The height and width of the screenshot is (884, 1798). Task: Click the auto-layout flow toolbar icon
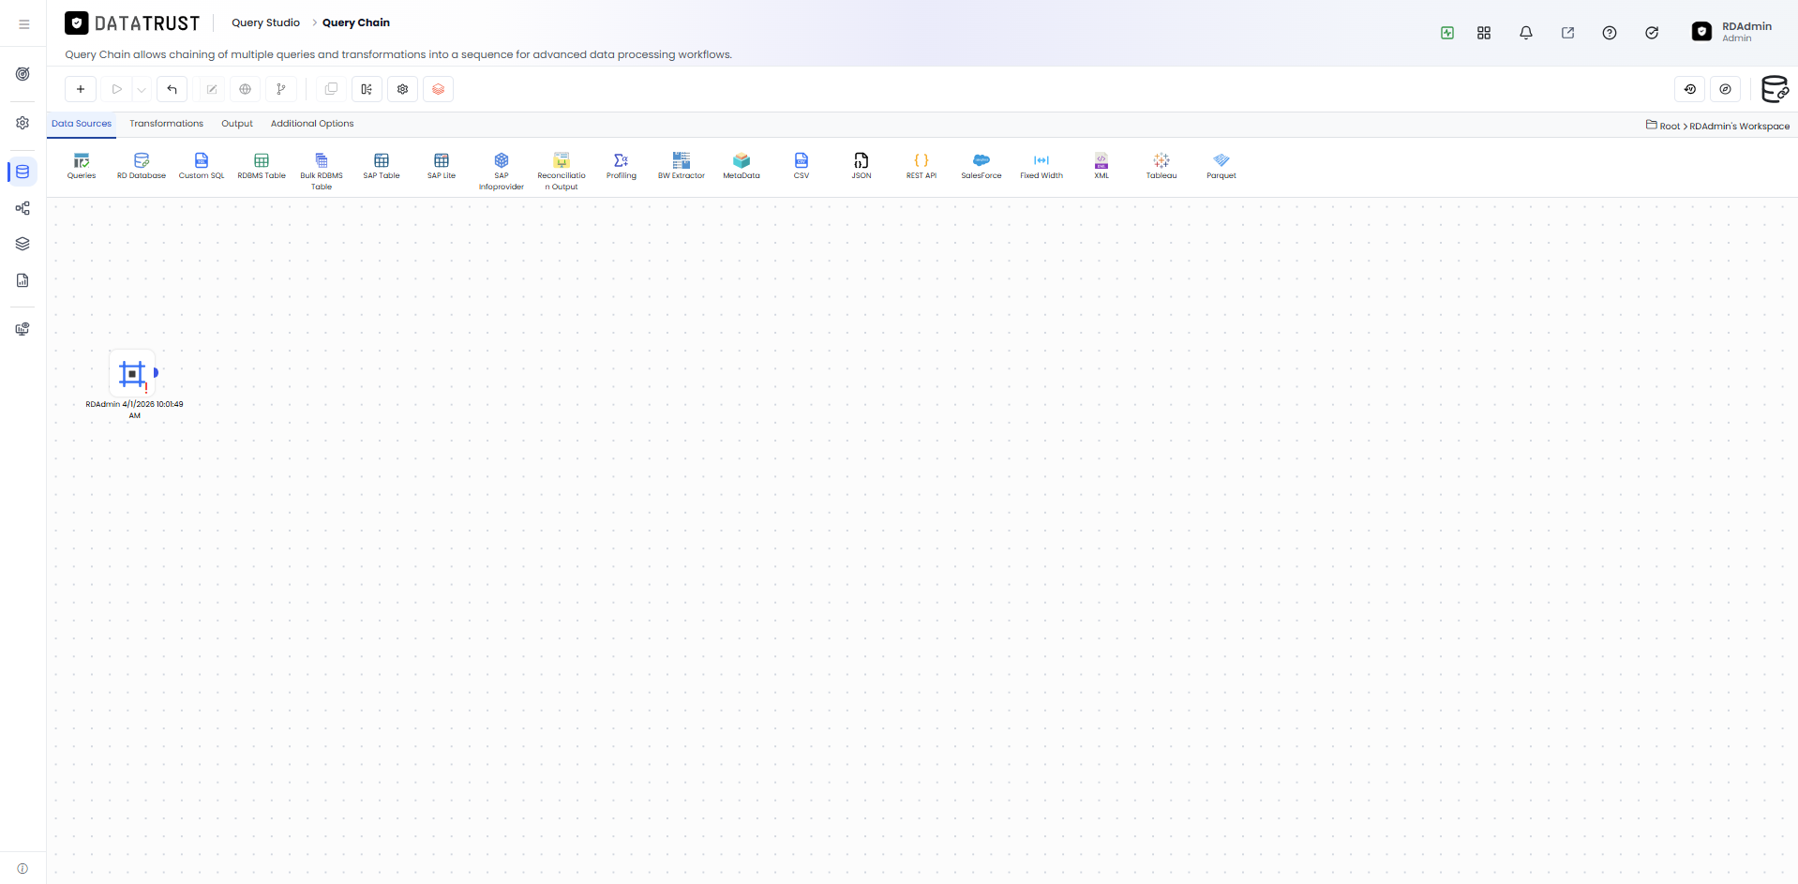pyautogui.click(x=367, y=89)
